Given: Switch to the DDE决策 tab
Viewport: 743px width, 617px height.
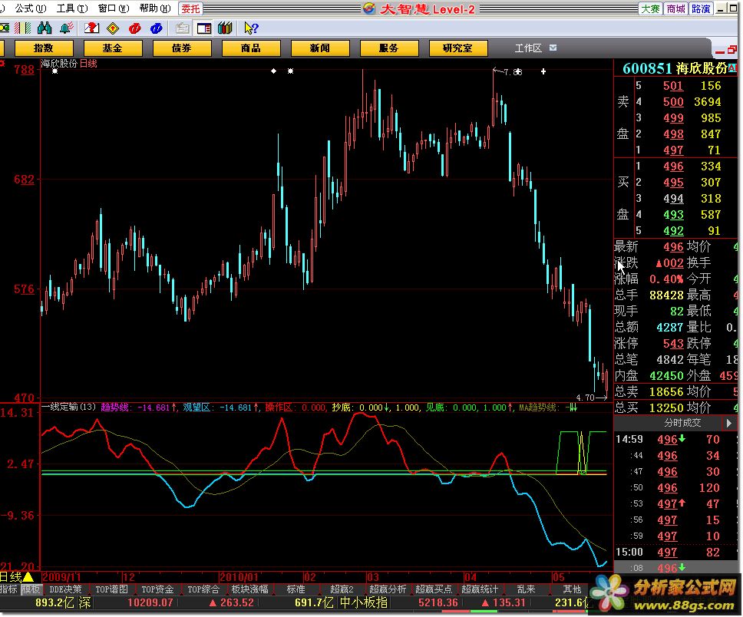Looking at the screenshot, I should 65,589.
